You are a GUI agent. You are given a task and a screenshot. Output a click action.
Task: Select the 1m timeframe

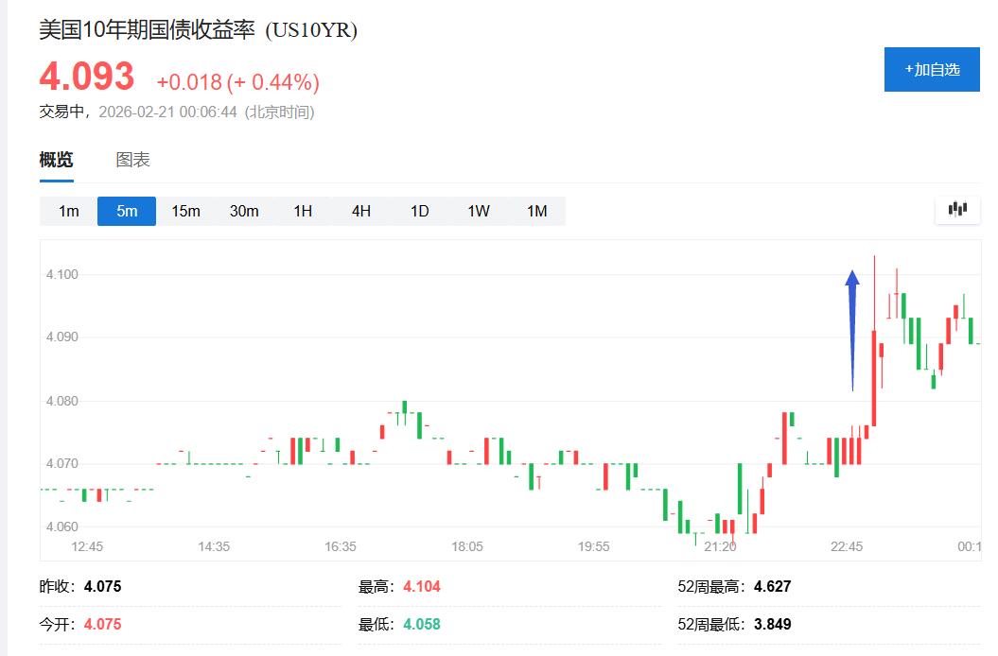pos(69,211)
